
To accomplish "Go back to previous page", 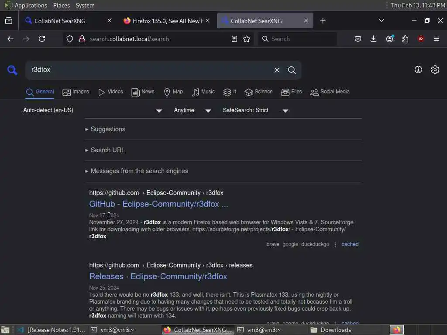I will [10, 39].
